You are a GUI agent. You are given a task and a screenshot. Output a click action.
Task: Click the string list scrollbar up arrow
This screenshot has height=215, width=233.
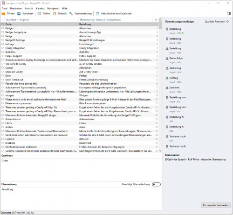(x=160, y=19)
